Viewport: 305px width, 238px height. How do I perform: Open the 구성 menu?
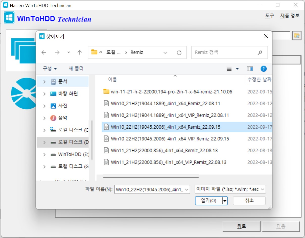coord(50,68)
